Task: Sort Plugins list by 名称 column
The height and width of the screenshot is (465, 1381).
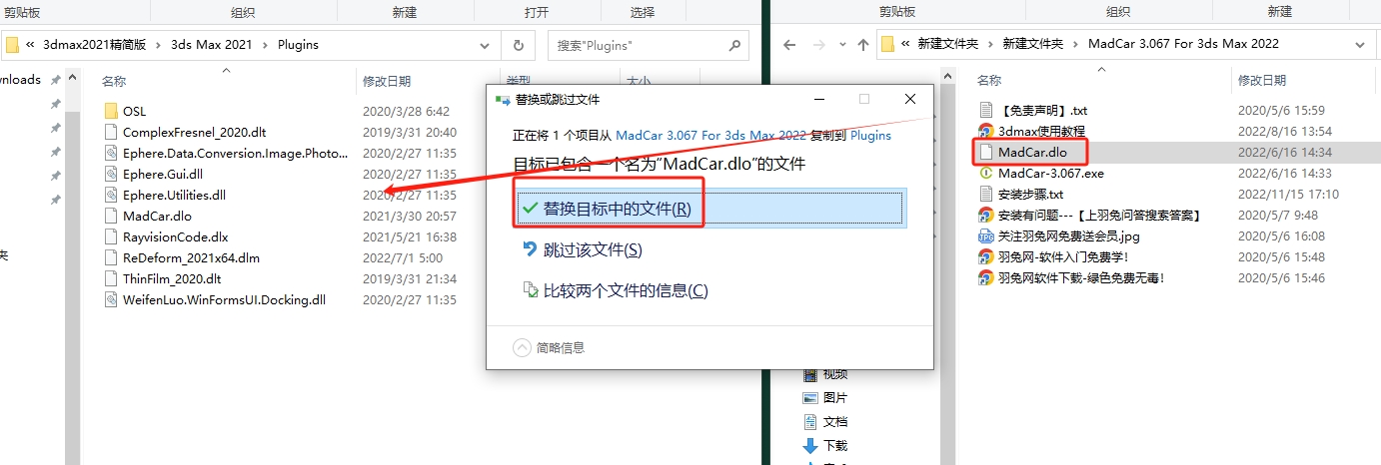Action: (114, 81)
